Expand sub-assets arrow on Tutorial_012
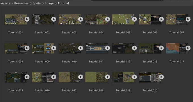The image size is (193, 102). 135,48
